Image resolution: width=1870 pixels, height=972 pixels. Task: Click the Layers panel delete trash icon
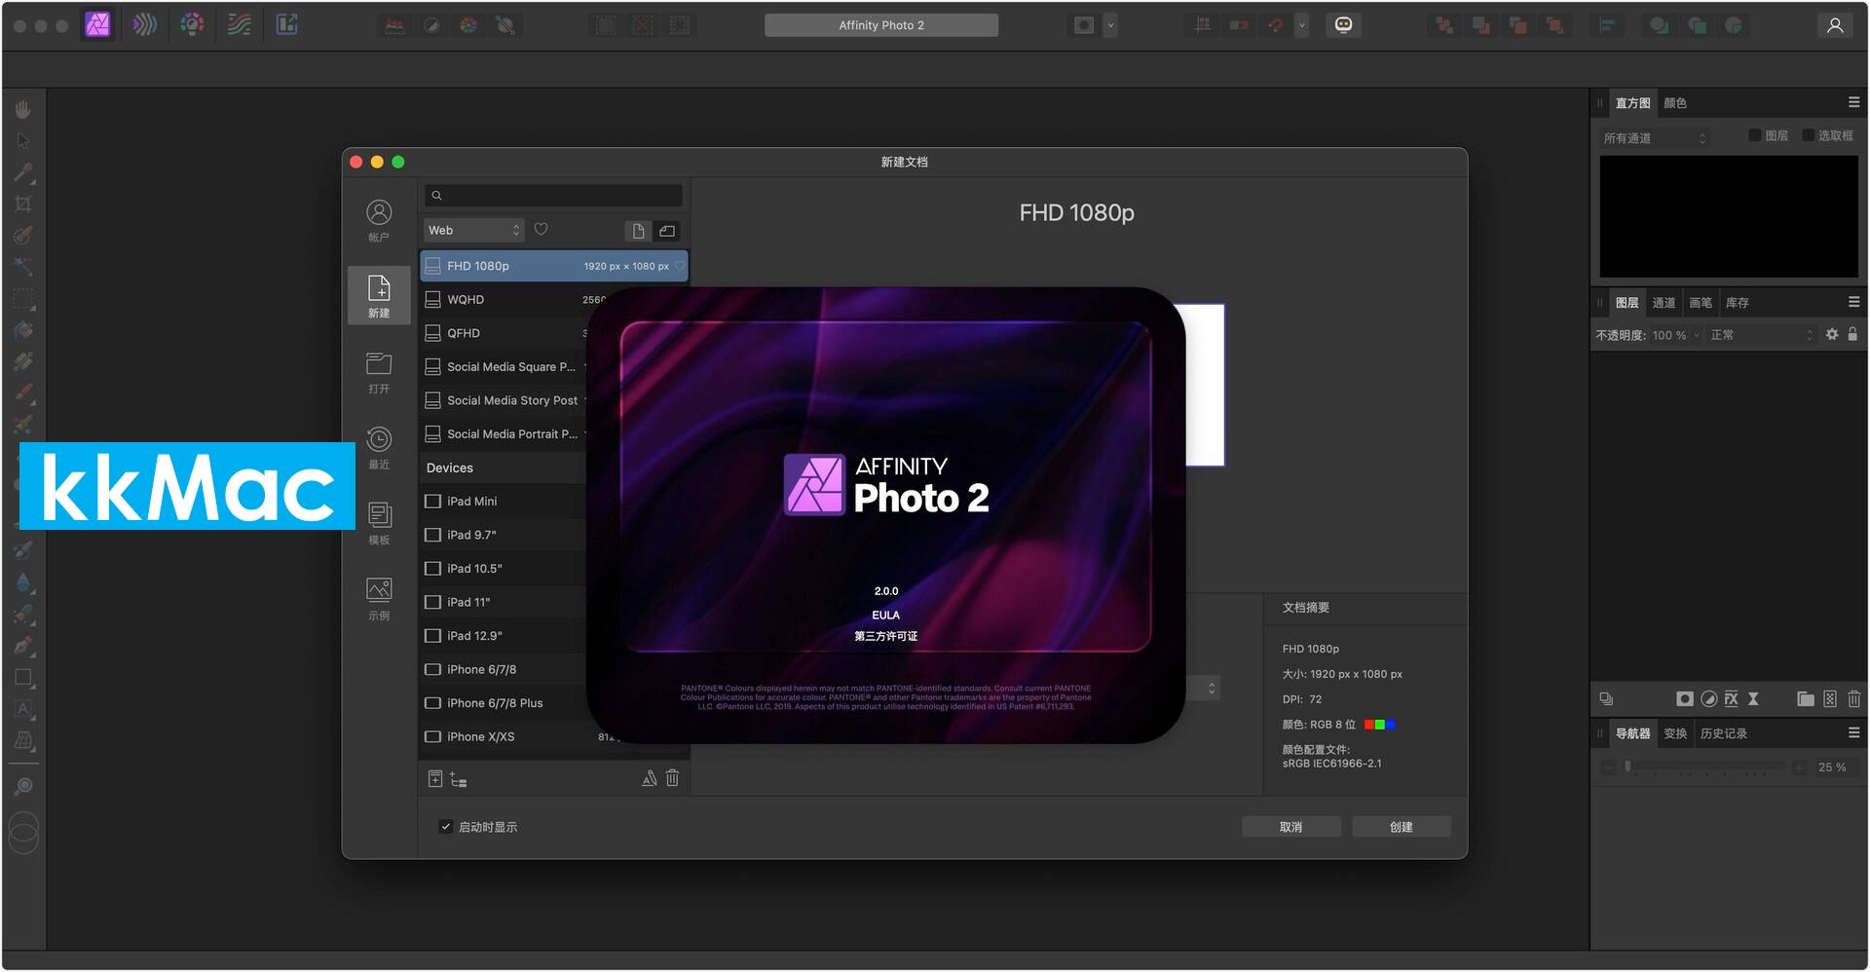1853,698
